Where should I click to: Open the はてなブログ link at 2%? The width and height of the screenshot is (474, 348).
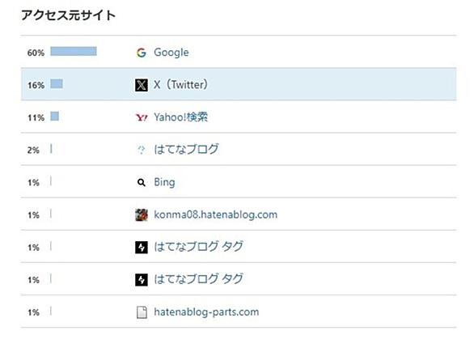186,149
